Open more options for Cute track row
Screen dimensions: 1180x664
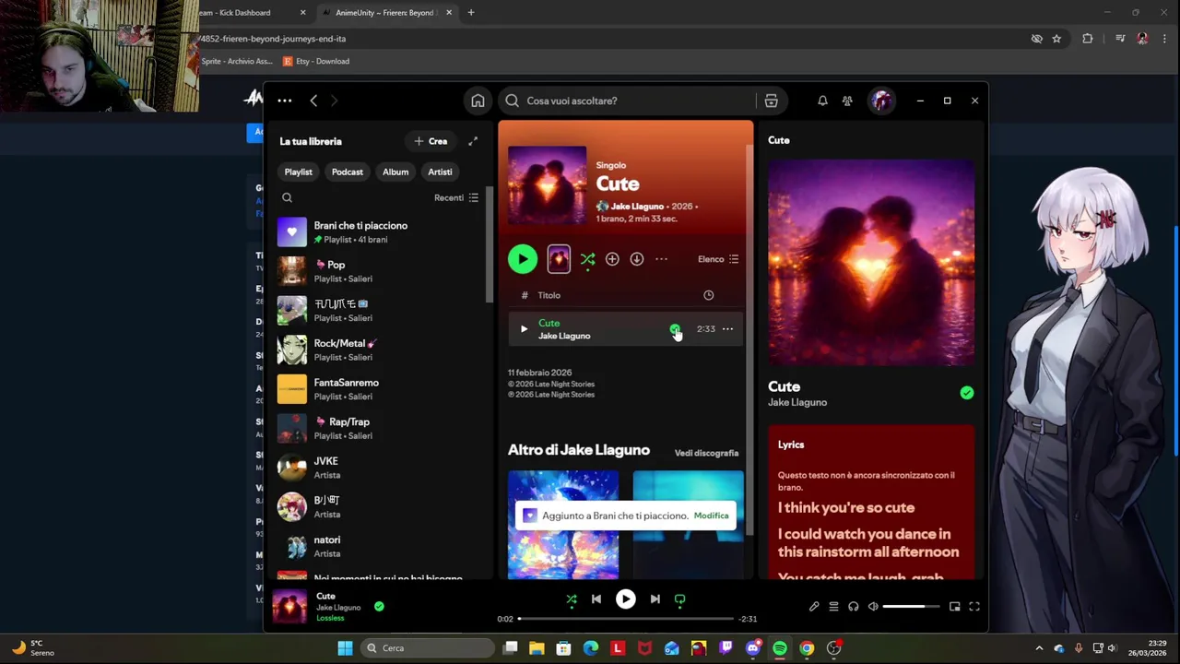pos(727,329)
